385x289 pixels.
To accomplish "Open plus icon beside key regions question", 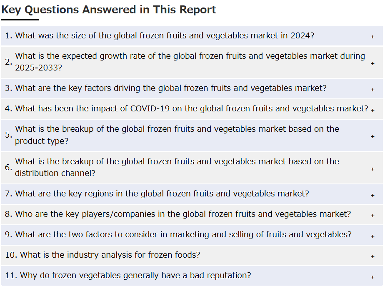I will (x=372, y=195).
